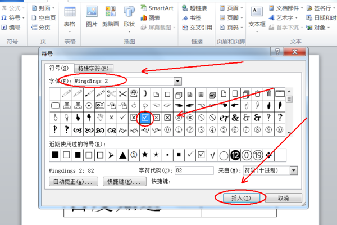Select the checked box symbol in grid

click(145, 118)
